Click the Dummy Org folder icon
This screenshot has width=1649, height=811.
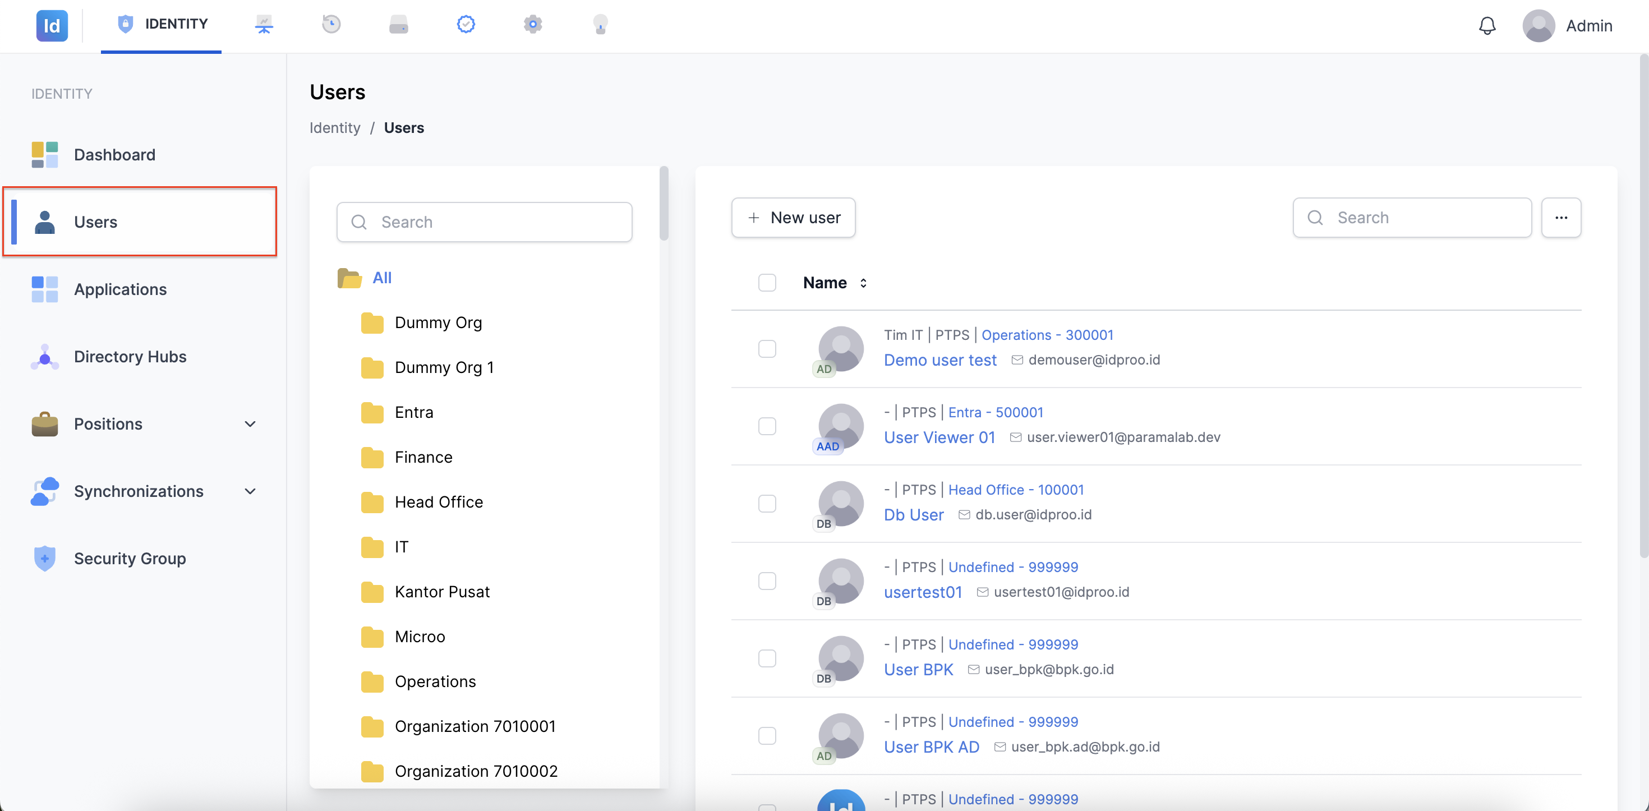(372, 323)
